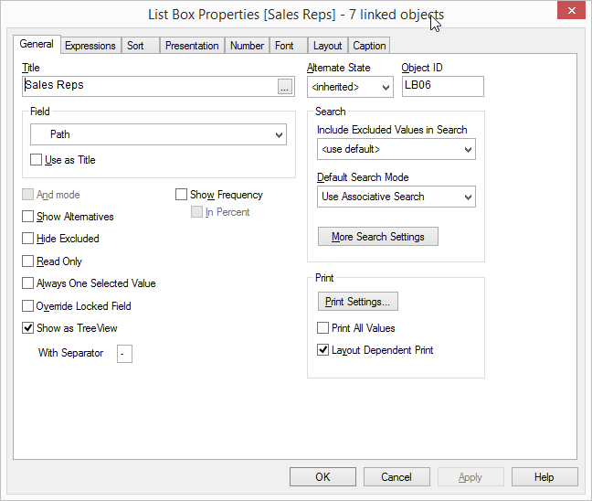The height and width of the screenshot is (501, 592).
Task: Switch to the Expressions tab
Action: [90, 46]
